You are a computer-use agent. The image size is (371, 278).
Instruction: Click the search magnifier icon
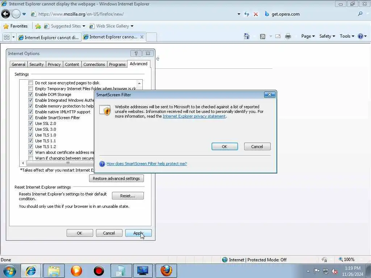pos(360,14)
